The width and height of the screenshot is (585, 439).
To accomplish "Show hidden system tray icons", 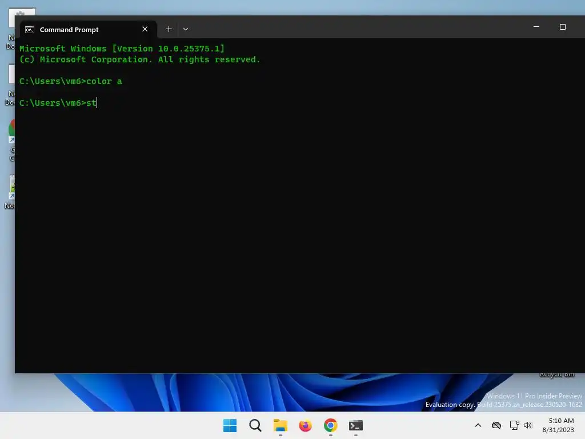I will 478,425.
